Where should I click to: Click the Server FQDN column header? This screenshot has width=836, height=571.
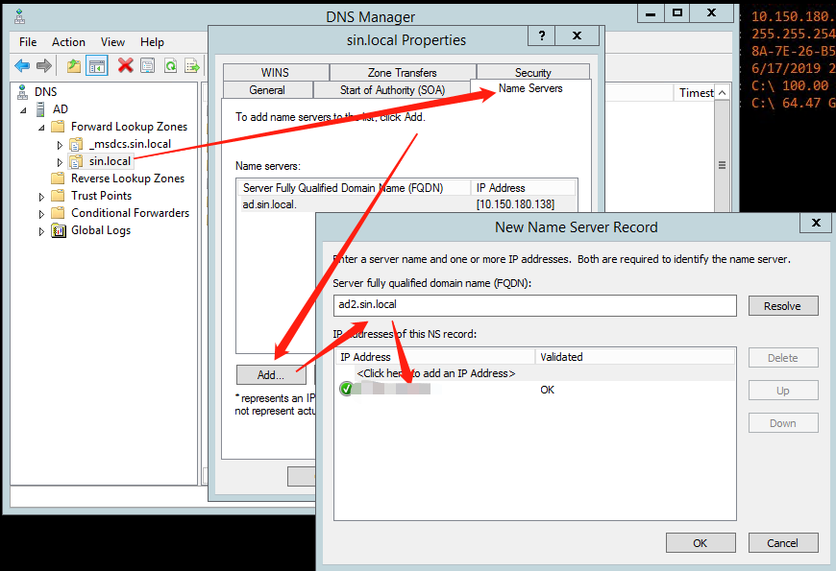(354, 188)
